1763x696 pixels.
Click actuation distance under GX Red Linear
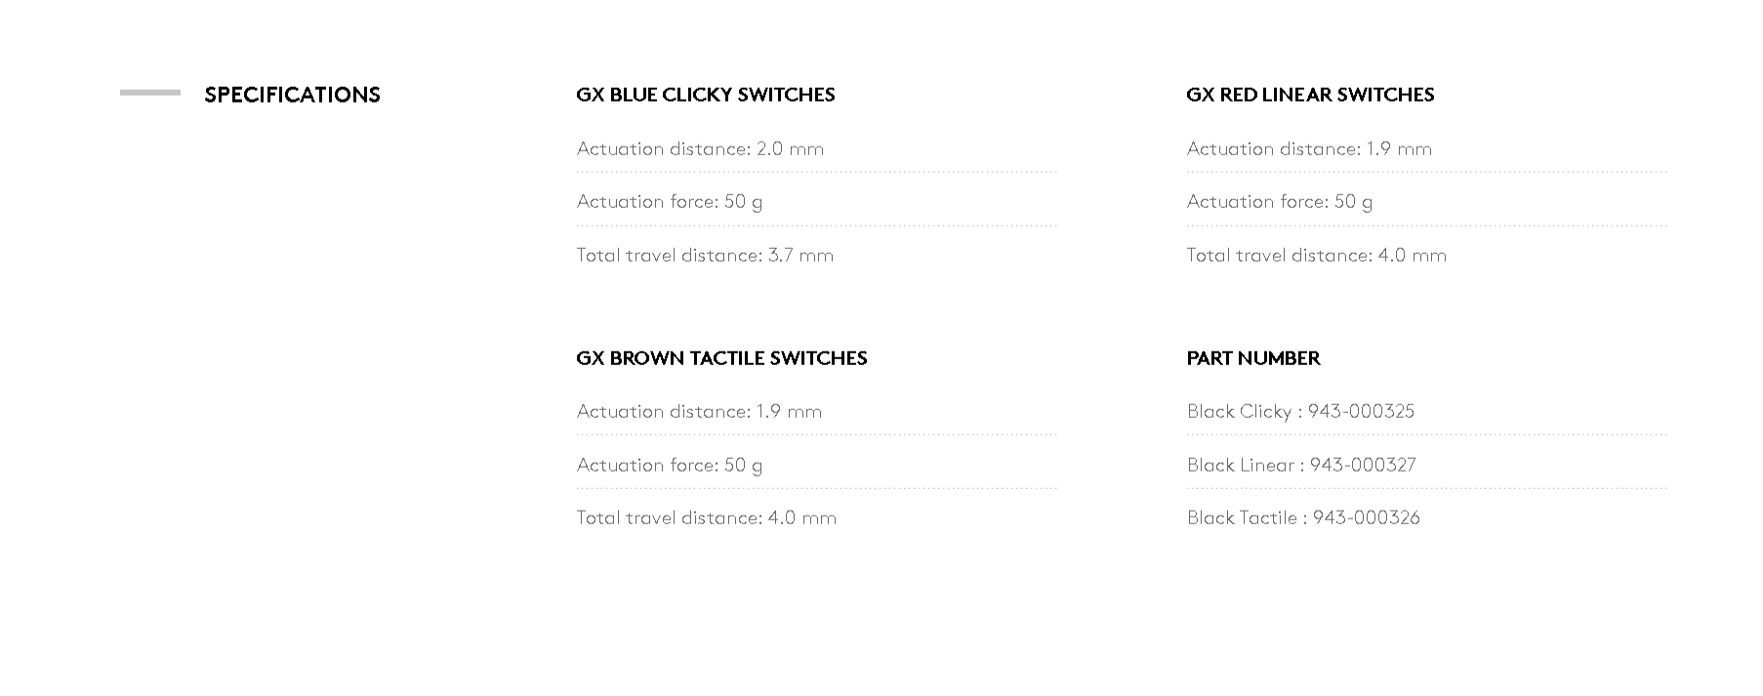pos(1309,149)
